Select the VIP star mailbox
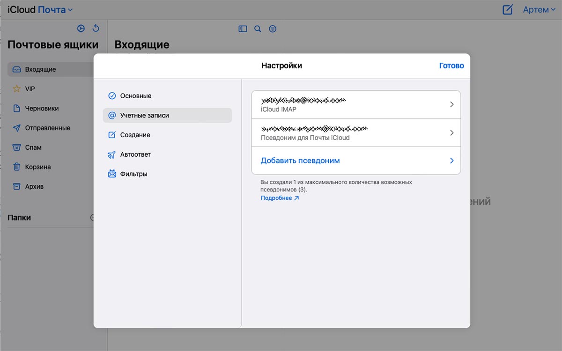 click(x=30, y=89)
